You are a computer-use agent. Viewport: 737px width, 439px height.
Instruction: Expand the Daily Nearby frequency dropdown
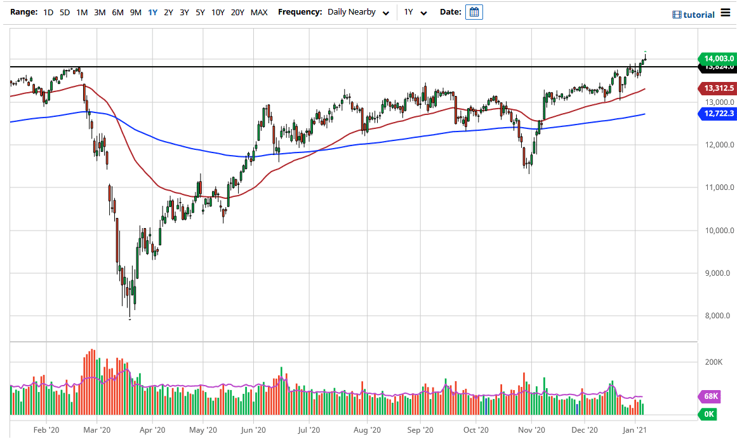click(x=358, y=12)
